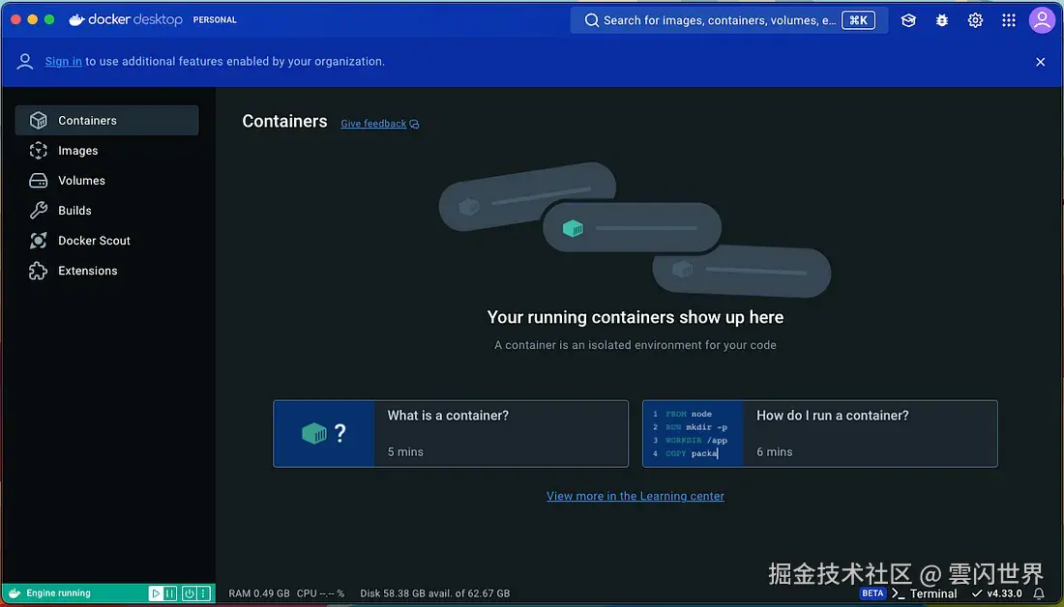
Task: Go to the Volumes section
Action: click(x=106, y=181)
